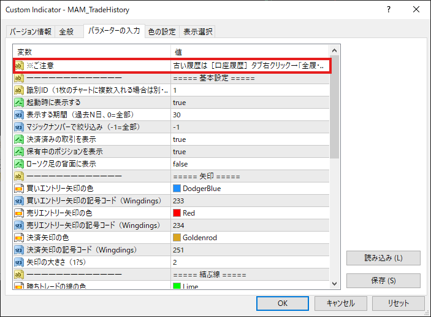The height and width of the screenshot is (317, 431).
Task: Edit 識別ID value 1
Action: [x=250, y=90]
